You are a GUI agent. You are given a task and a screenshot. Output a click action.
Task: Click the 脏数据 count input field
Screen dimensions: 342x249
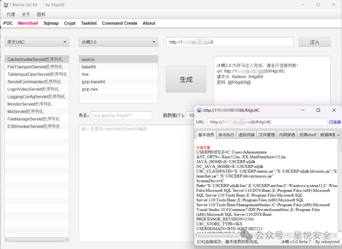point(190,115)
